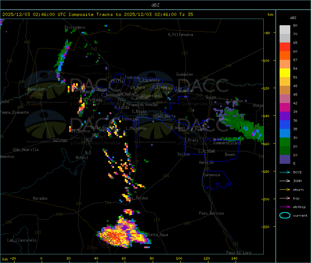Click the magenta eb+bip arrow legend symbol

point(285,207)
